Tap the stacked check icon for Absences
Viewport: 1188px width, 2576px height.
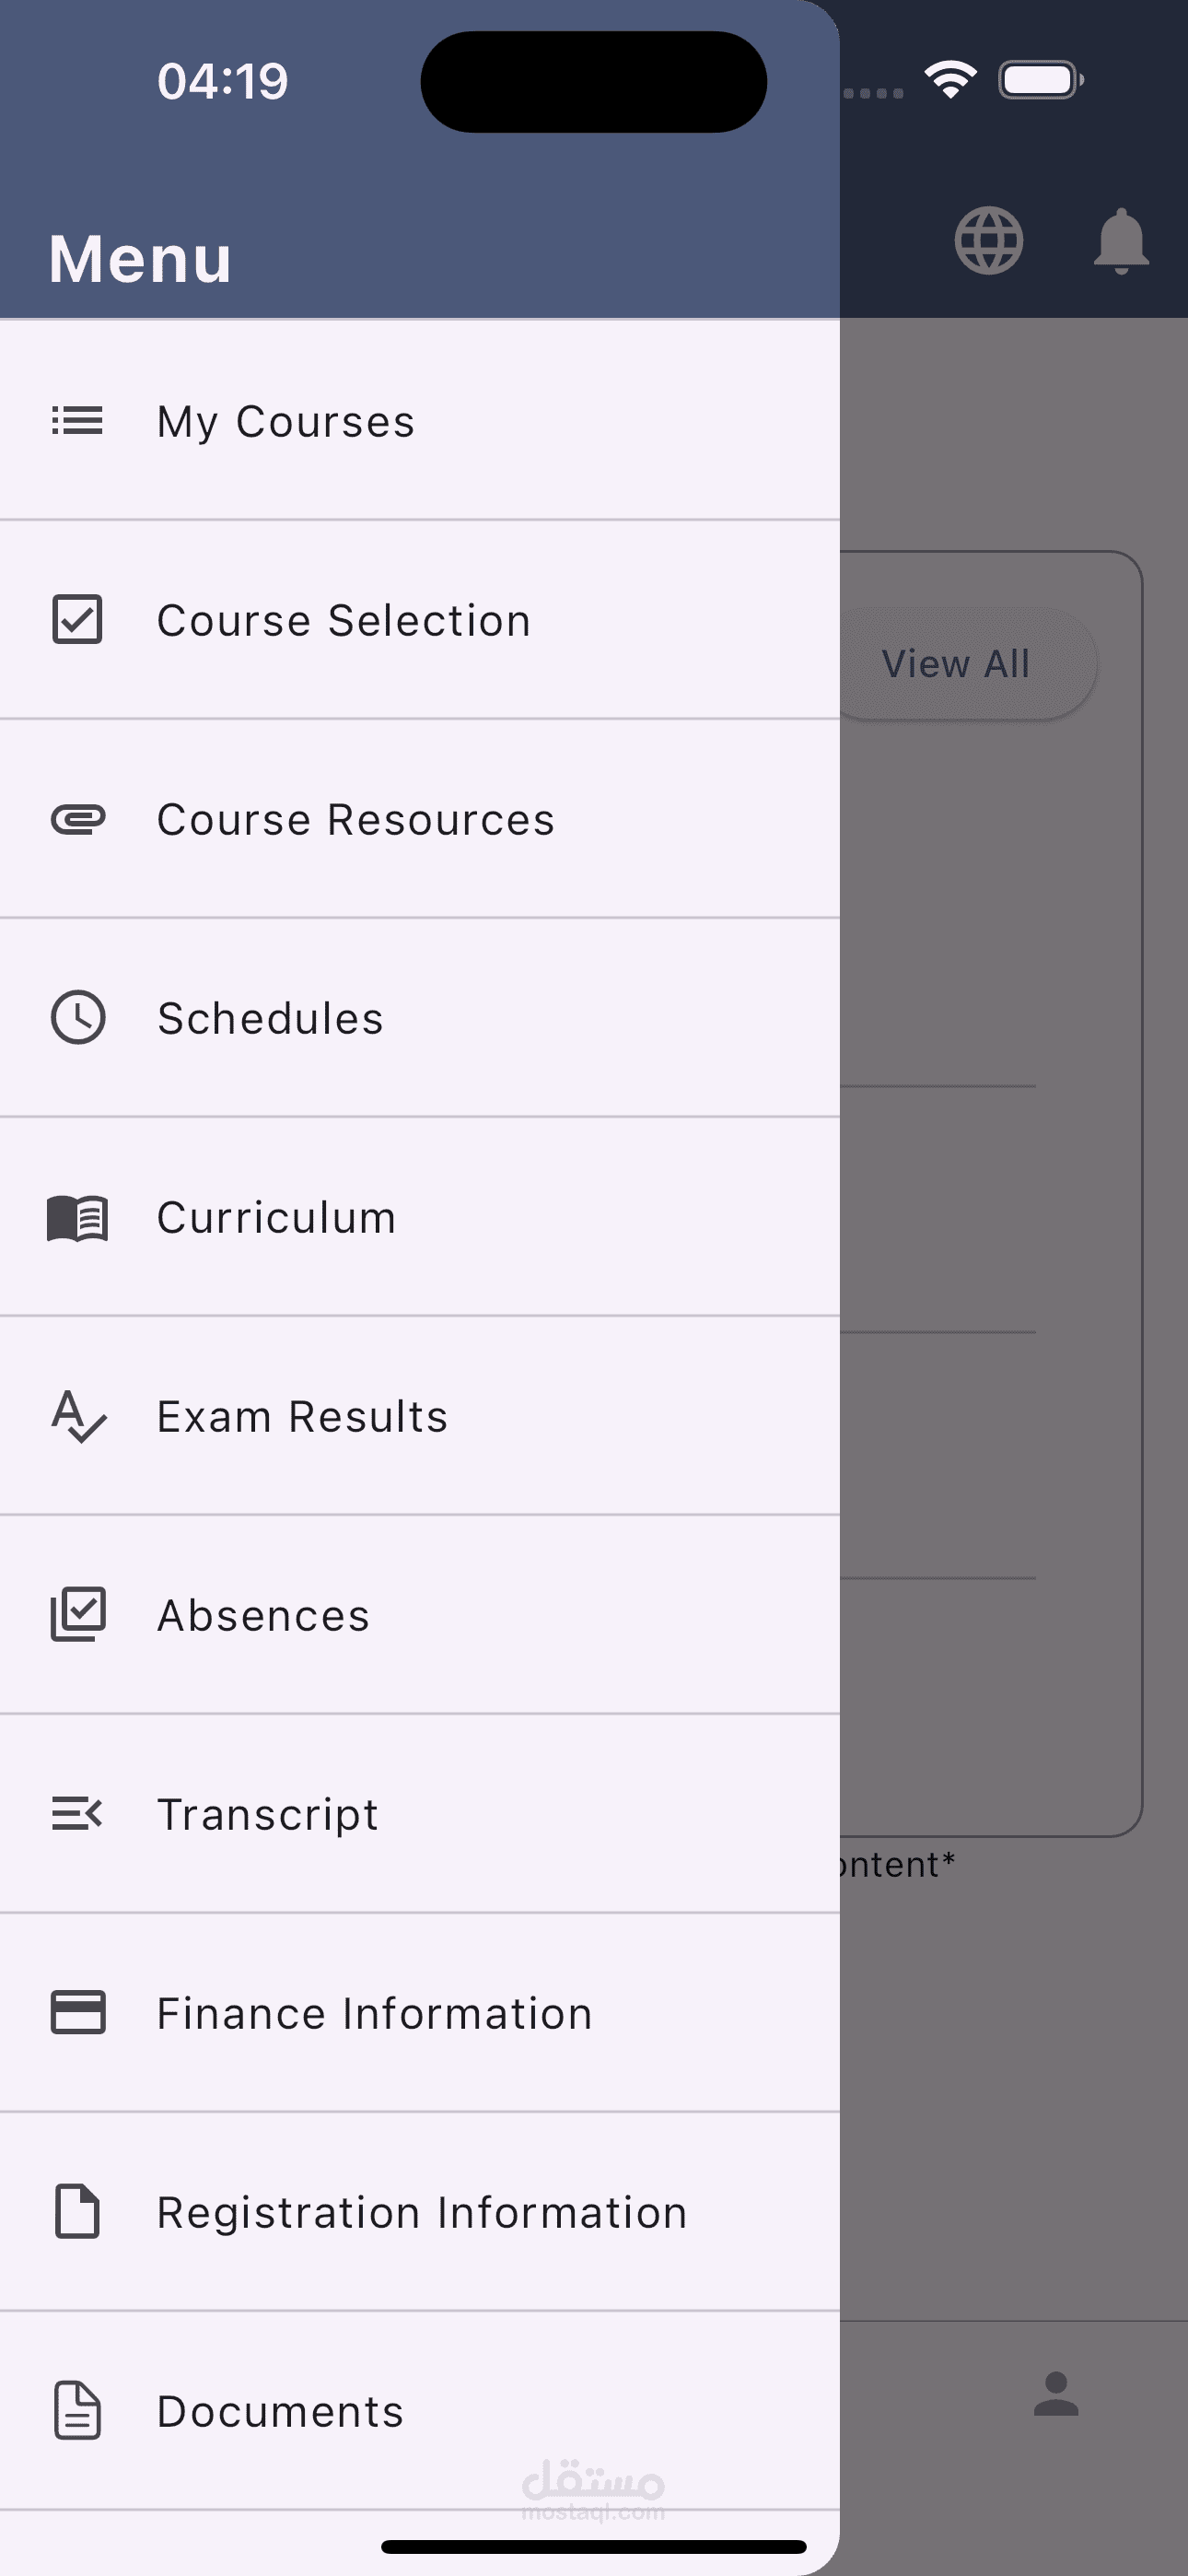[x=78, y=1614]
